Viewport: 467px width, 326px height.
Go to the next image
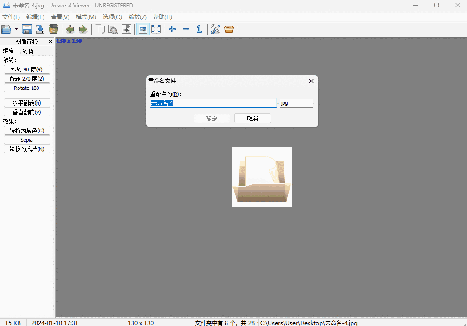[83, 29]
